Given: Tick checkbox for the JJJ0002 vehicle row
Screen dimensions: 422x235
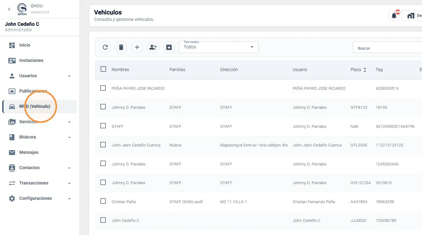Looking at the screenshot, I should tap(103, 220).
